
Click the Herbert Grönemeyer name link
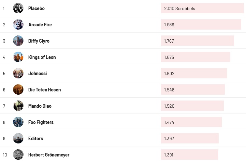click(49, 155)
